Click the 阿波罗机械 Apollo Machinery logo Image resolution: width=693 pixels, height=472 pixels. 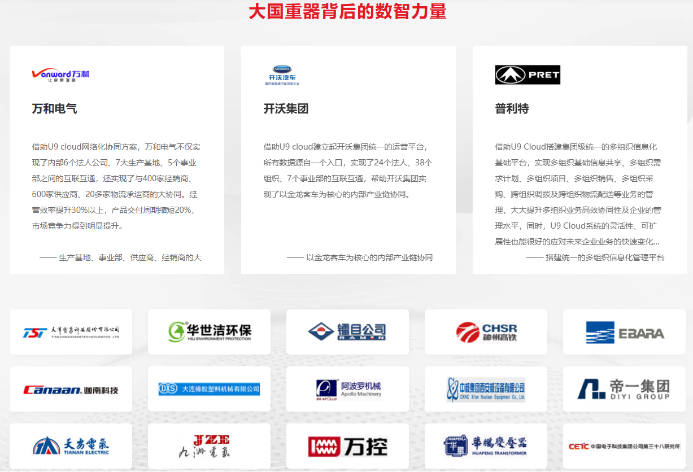347,389
